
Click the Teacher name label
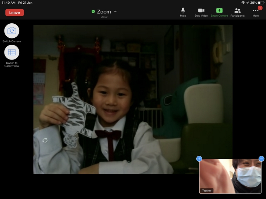(207, 190)
